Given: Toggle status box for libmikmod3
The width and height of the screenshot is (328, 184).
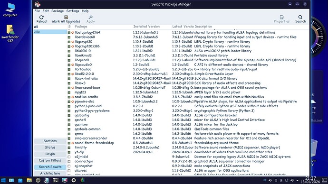Looking at the screenshot, I should click(69, 55).
